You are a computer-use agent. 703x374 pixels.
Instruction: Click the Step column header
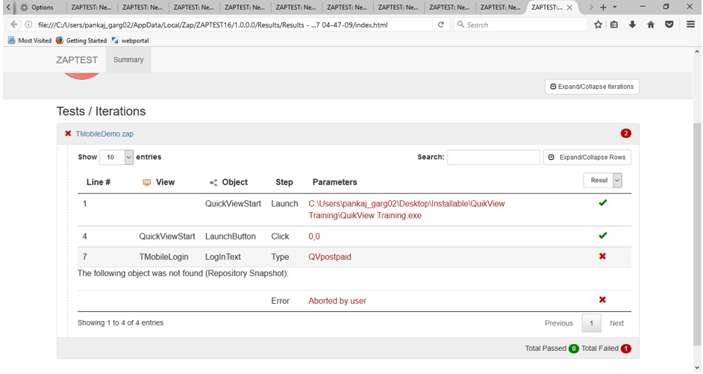click(x=284, y=182)
